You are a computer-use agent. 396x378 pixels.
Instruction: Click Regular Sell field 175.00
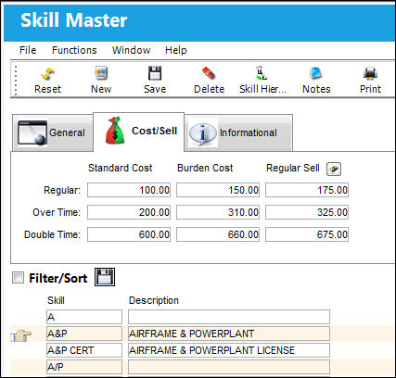[x=307, y=190]
